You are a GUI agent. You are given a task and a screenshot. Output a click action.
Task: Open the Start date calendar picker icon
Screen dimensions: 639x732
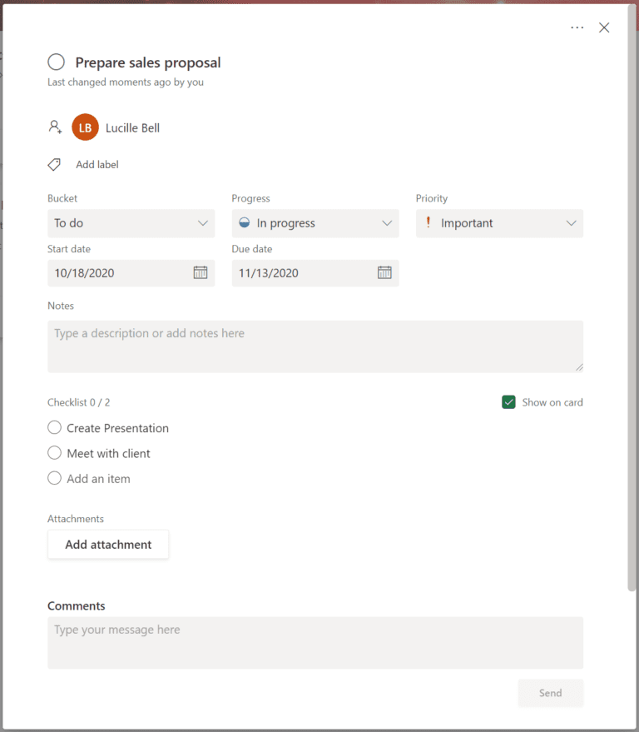pyautogui.click(x=201, y=273)
